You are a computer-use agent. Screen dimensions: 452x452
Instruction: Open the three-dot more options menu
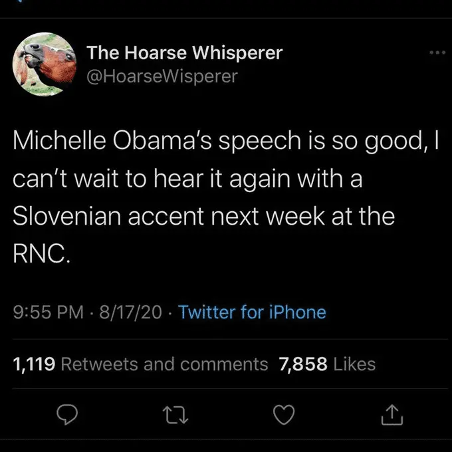coord(436,53)
